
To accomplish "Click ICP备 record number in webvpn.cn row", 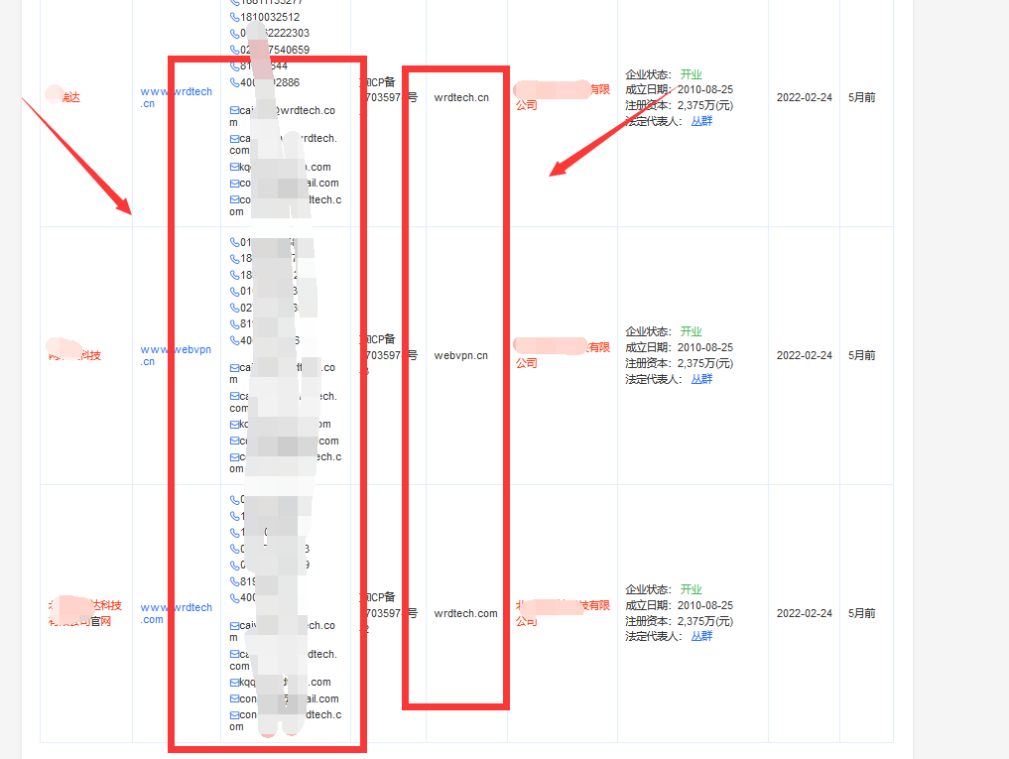I will click(388, 354).
